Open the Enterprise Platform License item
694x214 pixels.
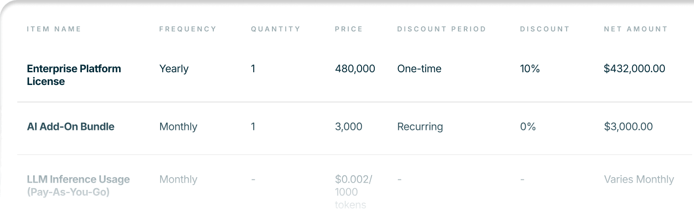coord(74,75)
